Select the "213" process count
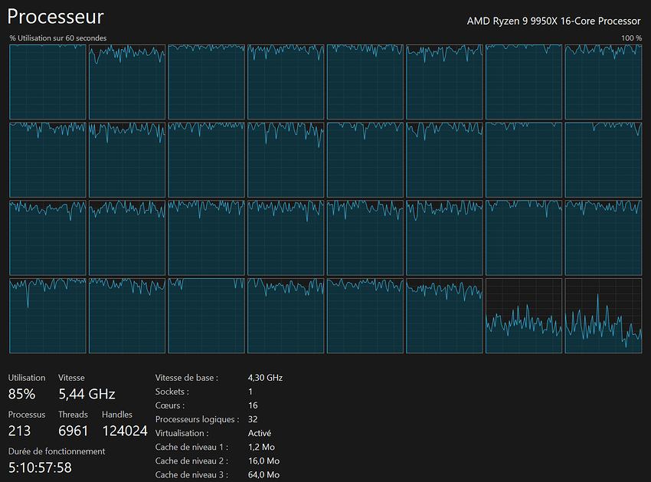The height and width of the screenshot is (482, 651). [x=19, y=431]
